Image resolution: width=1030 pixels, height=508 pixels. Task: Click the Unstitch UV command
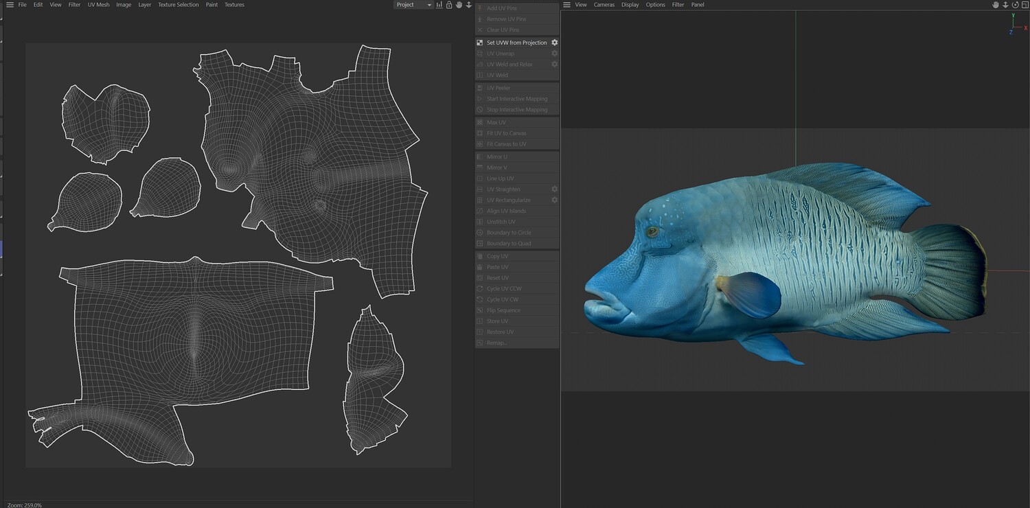[517, 222]
